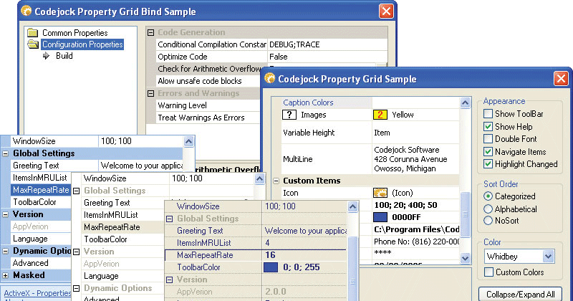Viewport: 573px width, 301px height.
Task: Select the Caption Colors property row
Action: coord(370,102)
